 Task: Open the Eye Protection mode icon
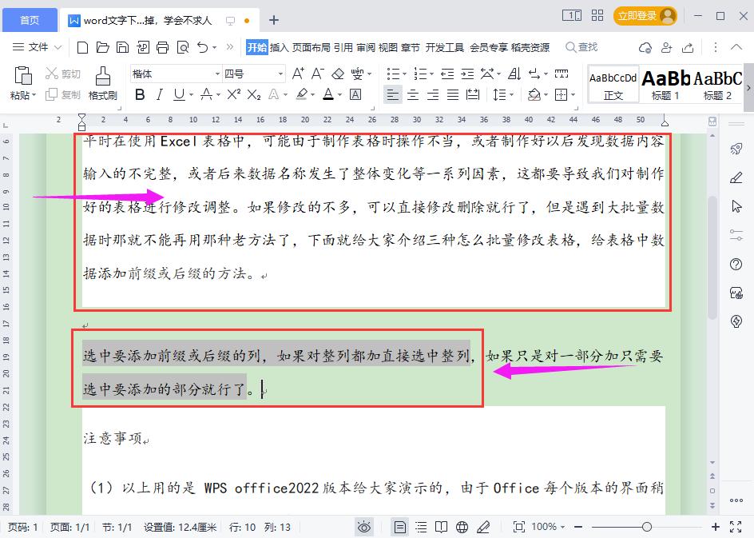[364, 527]
